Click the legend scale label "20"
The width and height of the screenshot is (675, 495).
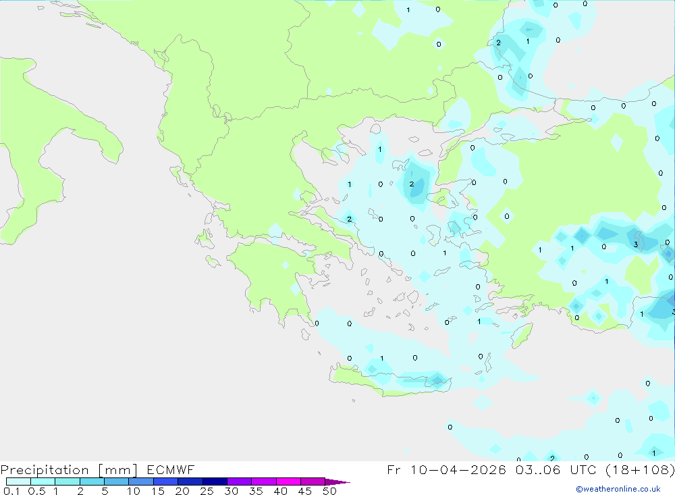point(182,491)
